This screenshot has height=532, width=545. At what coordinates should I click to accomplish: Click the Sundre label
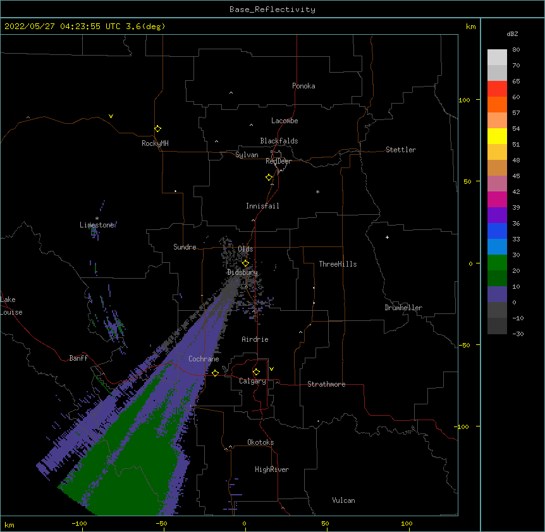coord(185,247)
